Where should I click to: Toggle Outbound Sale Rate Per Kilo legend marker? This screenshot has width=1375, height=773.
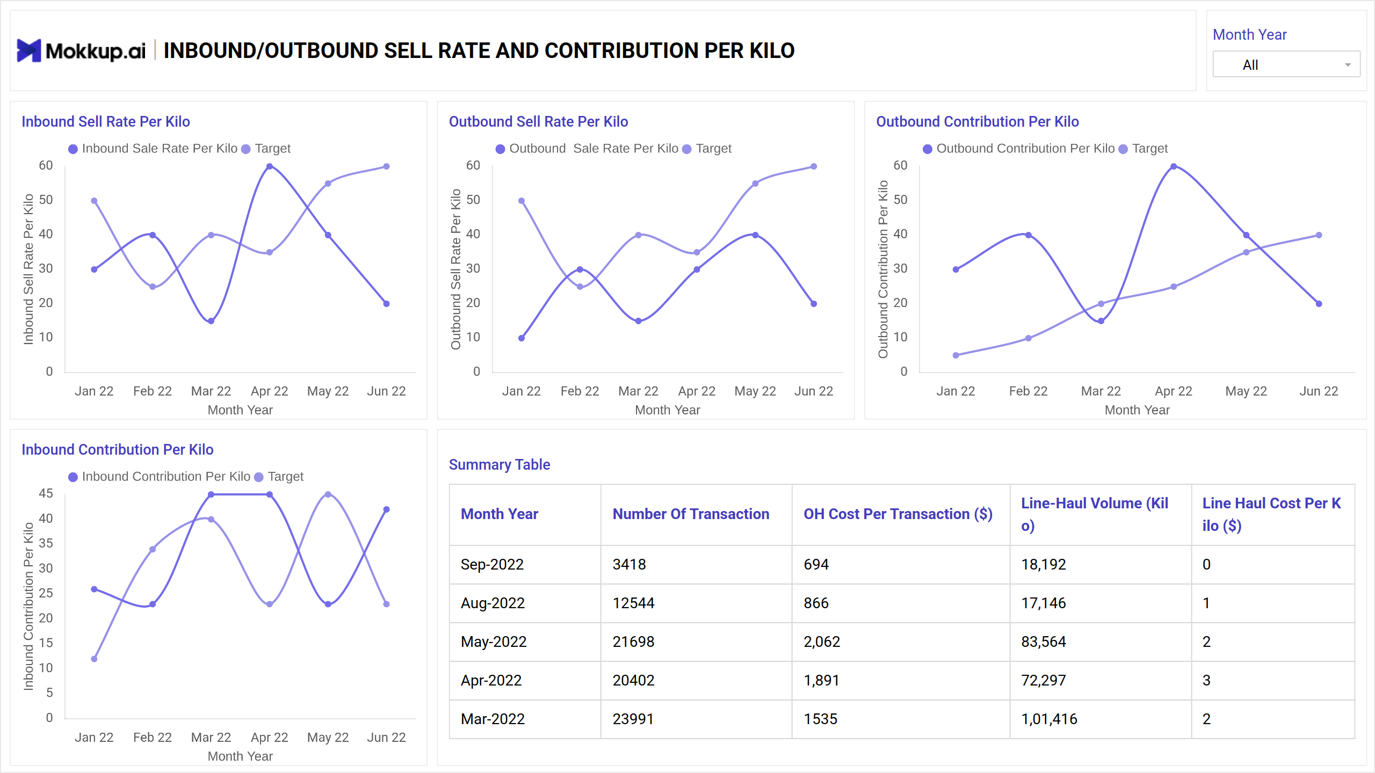[x=500, y=149]
